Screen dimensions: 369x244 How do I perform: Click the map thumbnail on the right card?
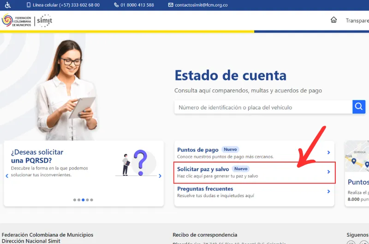pyautogui.click(x=357, y=156)
